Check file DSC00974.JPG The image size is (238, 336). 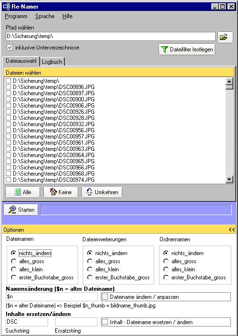click(x=9, y=180)
